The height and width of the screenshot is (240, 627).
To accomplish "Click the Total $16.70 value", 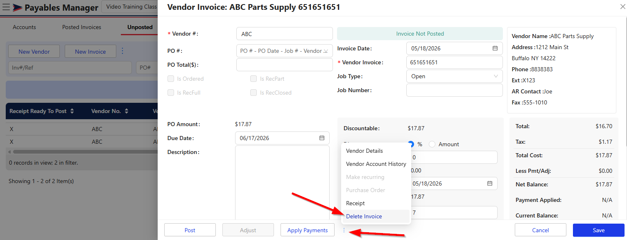I will point(604,126).
